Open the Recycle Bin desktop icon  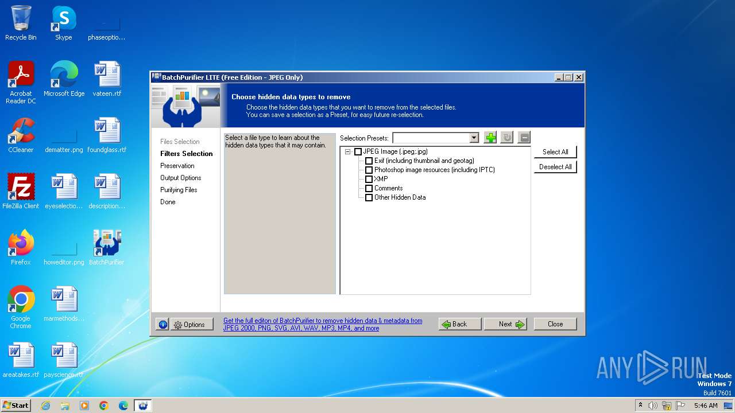[x=21, y=23]
